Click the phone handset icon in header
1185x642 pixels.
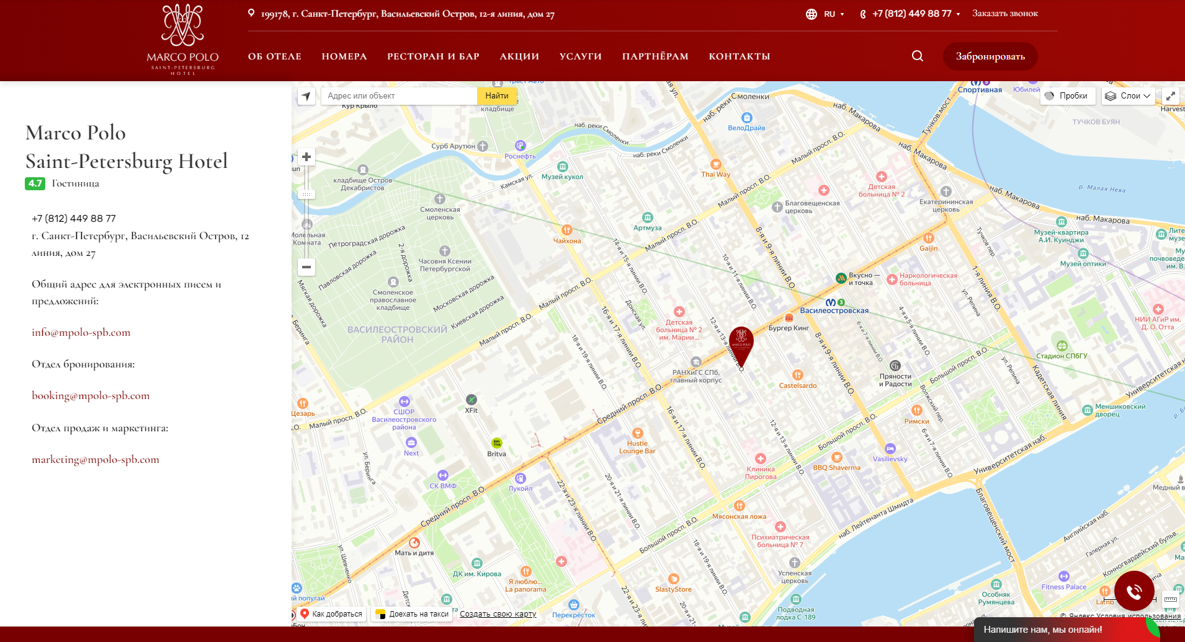tap(863, 14)
